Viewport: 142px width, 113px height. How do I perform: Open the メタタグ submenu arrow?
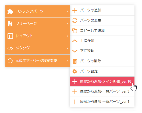tap(67, 48)
